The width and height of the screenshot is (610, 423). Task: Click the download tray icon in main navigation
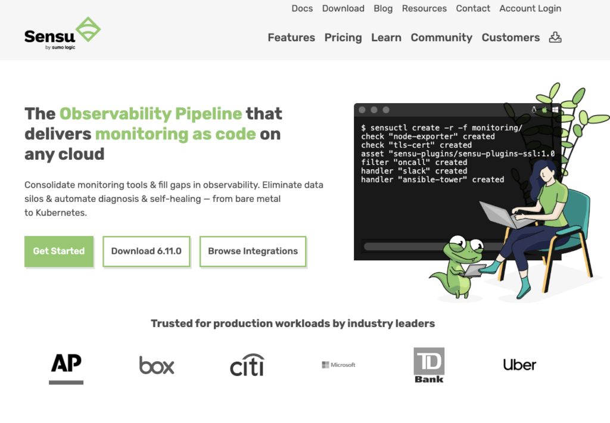point(555,38)
